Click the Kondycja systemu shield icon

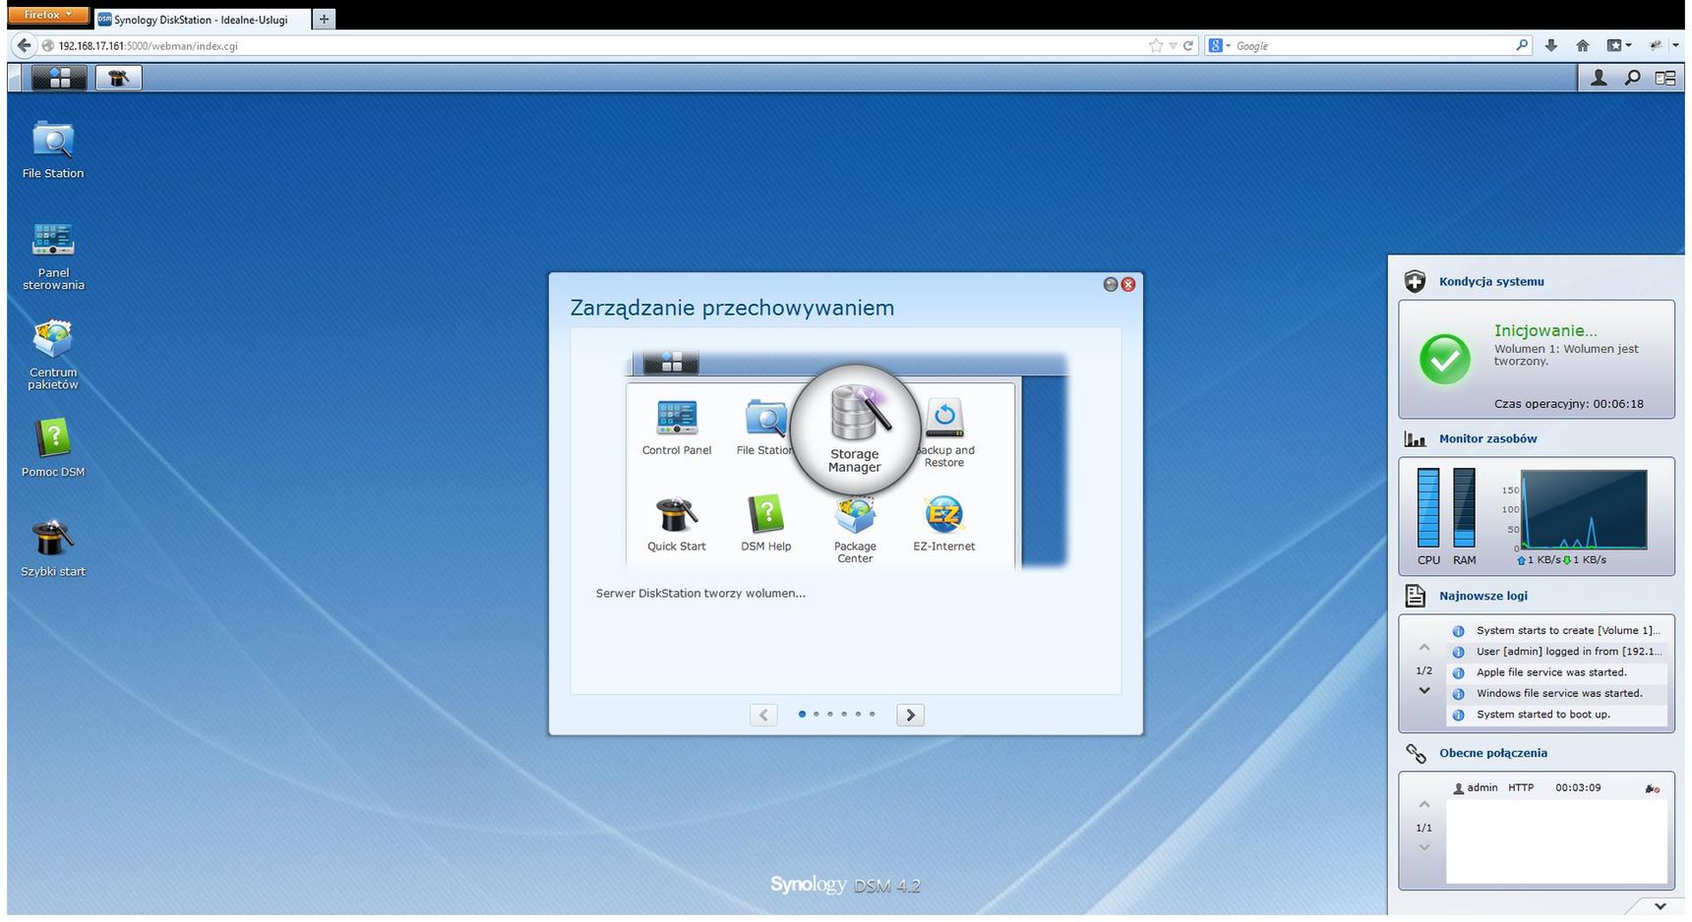(1415, 282)
